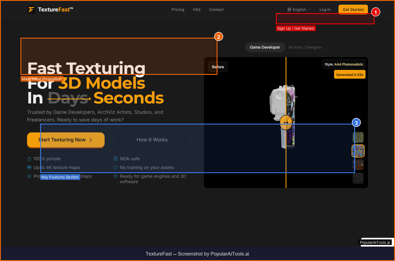The width and height of the screenshot is (395, 261).
Task: Click the layers icon beside PBR maps
Action: 29,176
